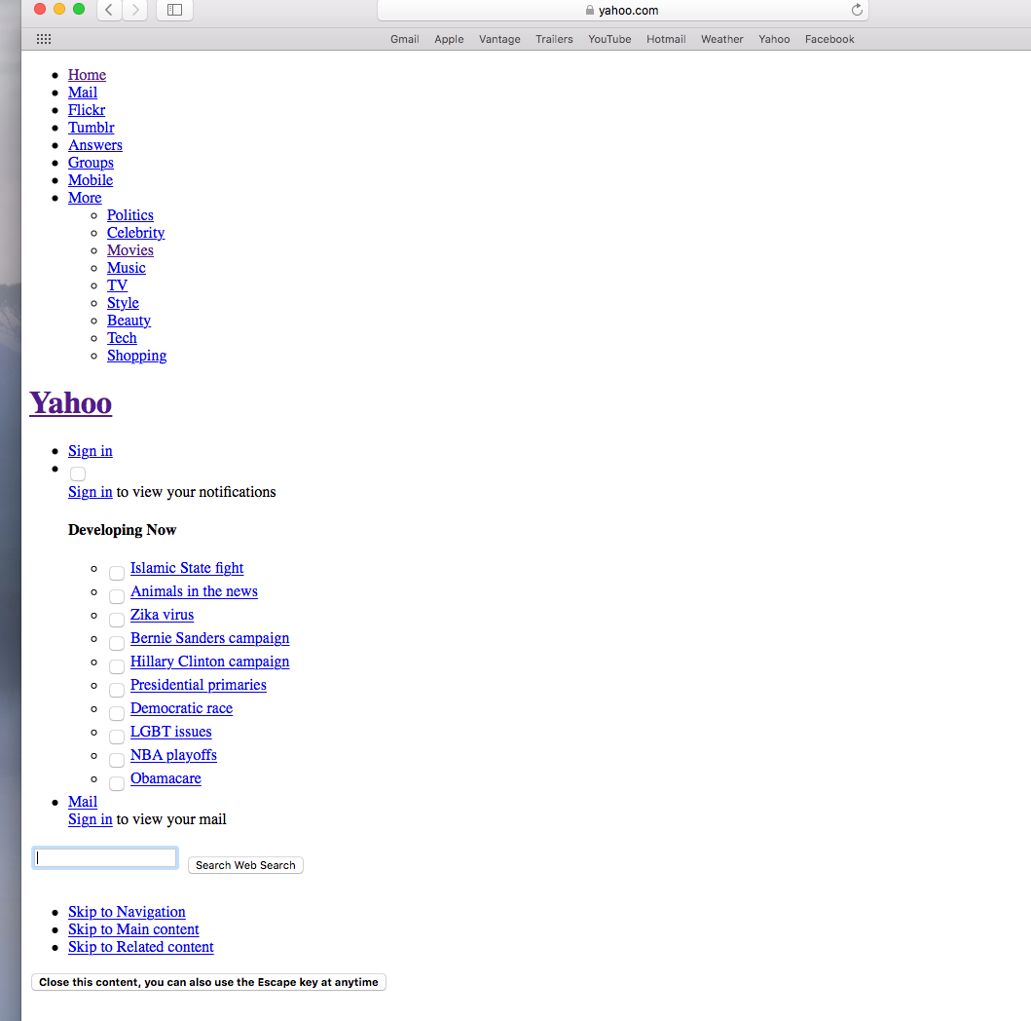
Task: Open the Celebrity link
Action: [136, 233]
